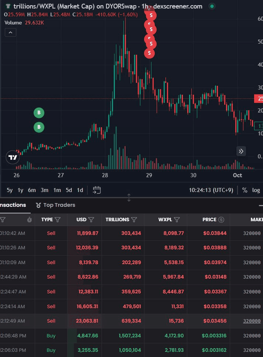Open the go-to-date calendar icon
The height and width of the screenshot is (357, 263).
point(97,190)
